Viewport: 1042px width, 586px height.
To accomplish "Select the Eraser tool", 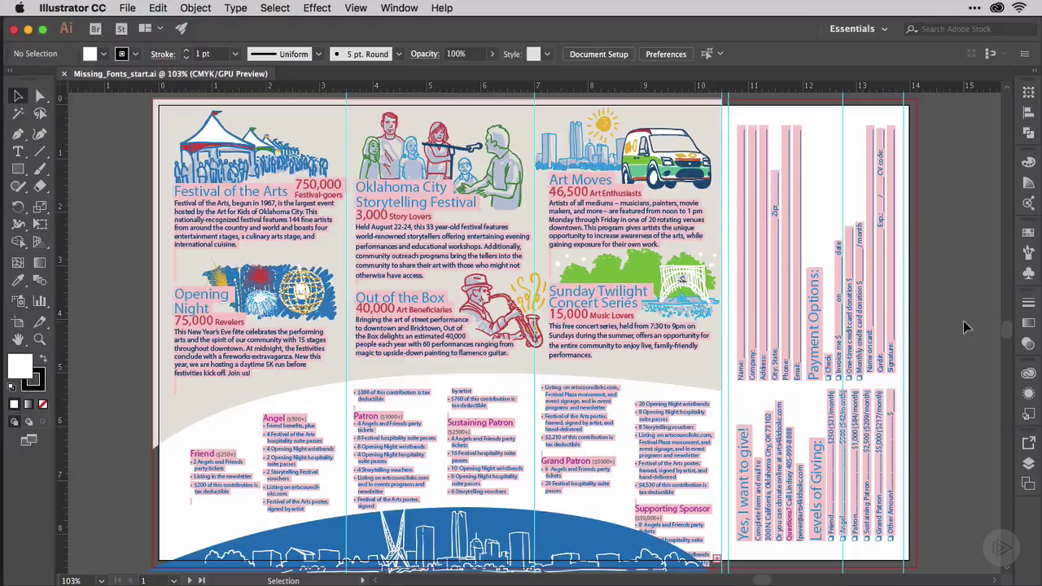I will (x=40, y=187).
